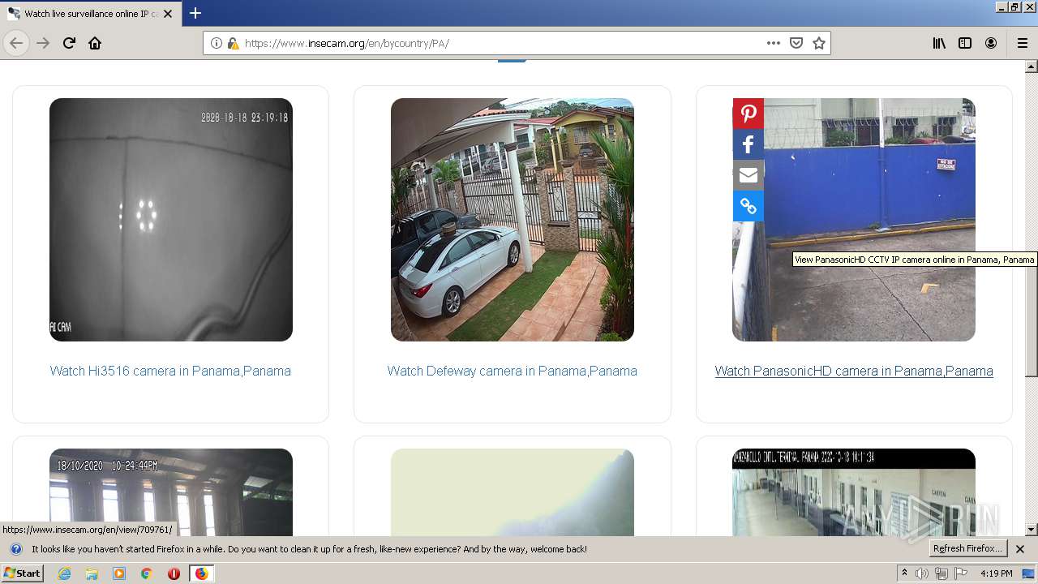
Task: Open Firefox hamburger menu
Action: click(1022, 43)
